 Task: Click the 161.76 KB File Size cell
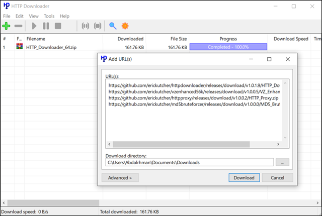coord(178,47)
